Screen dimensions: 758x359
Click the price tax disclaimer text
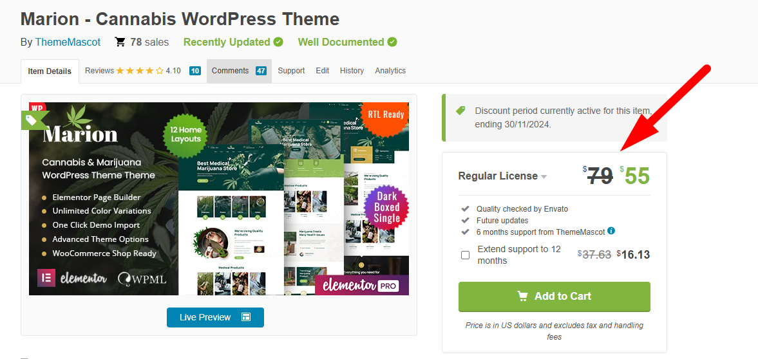554,331
